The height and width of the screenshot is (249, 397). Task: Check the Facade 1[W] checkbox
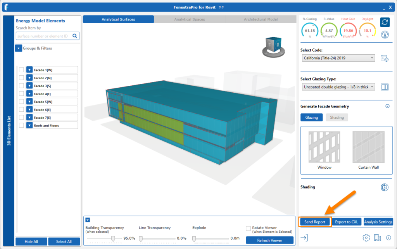point(22,70)
